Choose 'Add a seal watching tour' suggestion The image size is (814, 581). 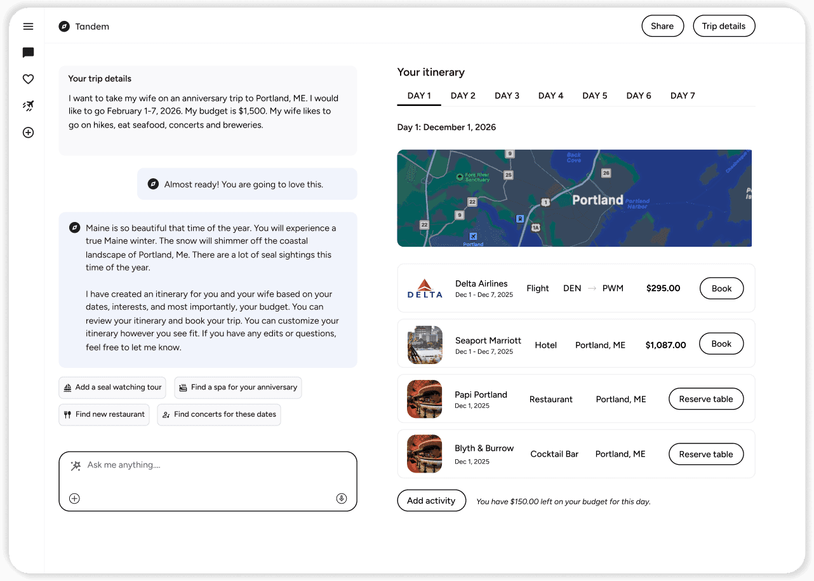pyautogui.click(x=113, y=388)
